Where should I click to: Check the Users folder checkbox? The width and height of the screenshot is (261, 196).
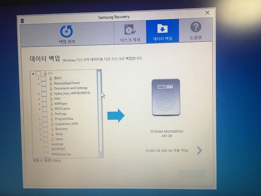(x=45, y=139)
